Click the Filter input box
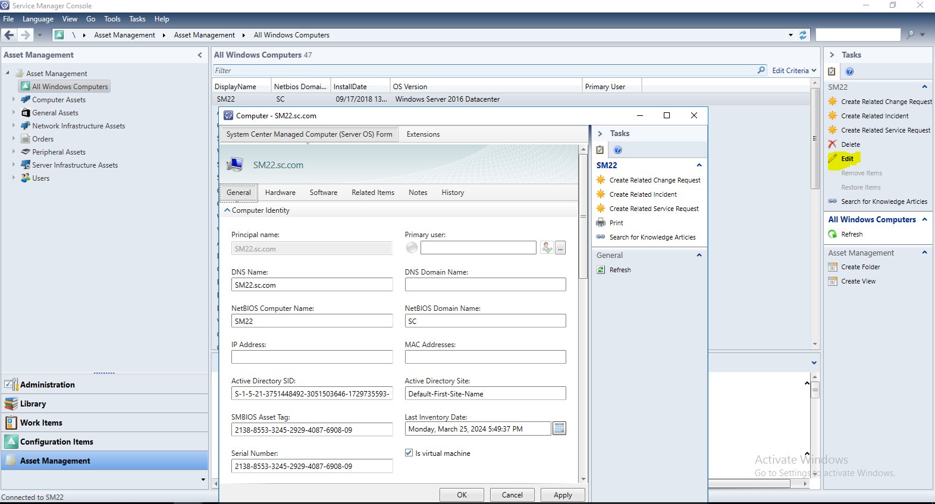Screen dimensions: 935x504 [484, 70]
